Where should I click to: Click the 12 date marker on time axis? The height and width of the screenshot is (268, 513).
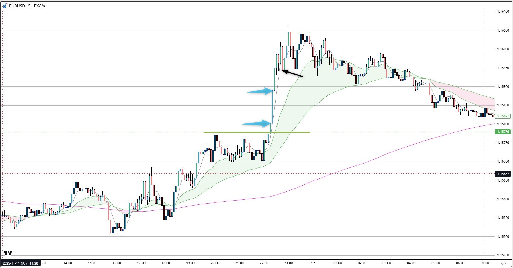(x=313, y=263)
